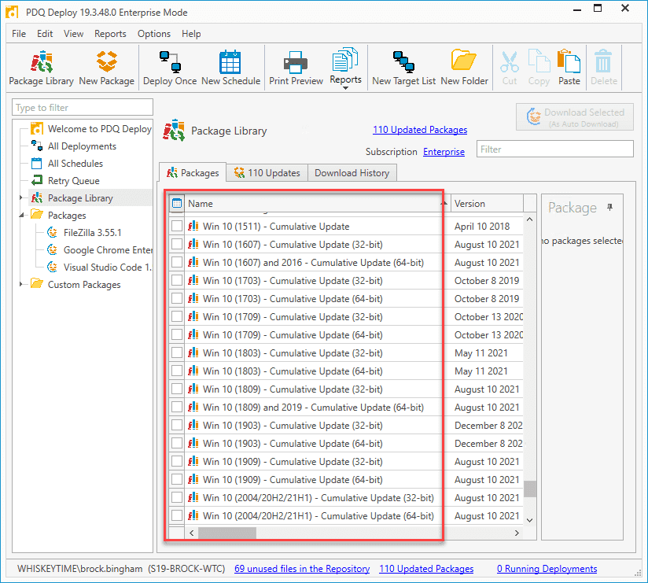Click 110 Updated Packages in status bar
The width and height of the screenshot is (648, 583).
point(426,569)
